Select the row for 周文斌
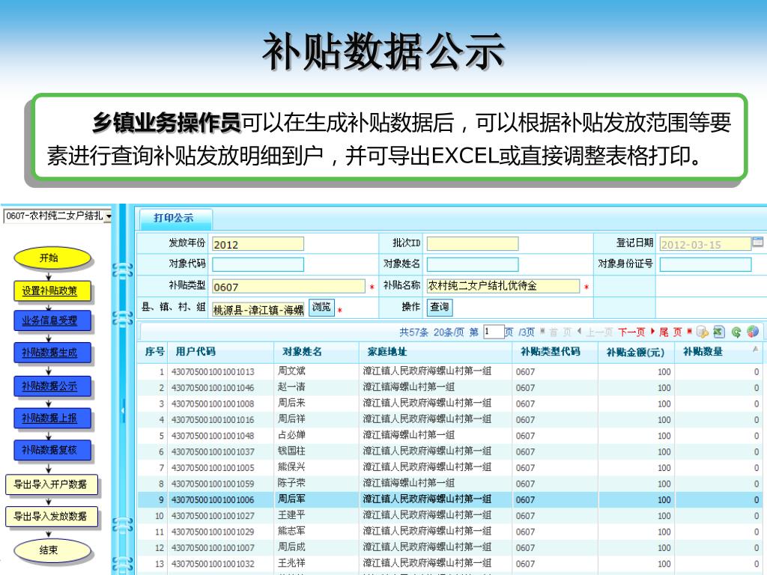This screenshot has width=767, height=575. (450, 371)
